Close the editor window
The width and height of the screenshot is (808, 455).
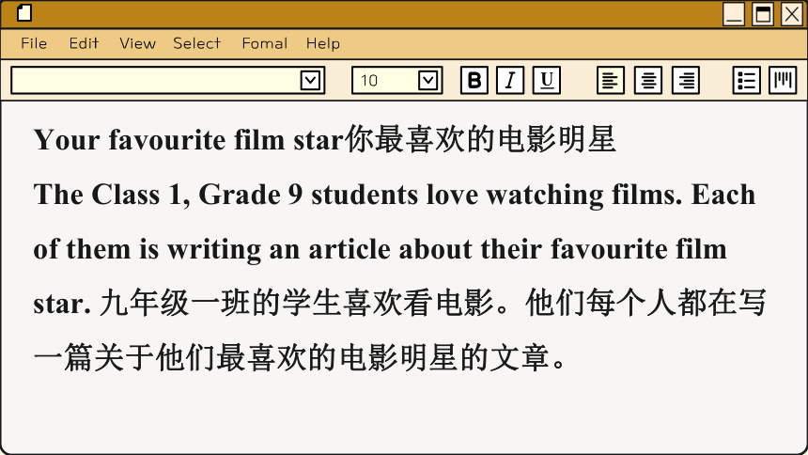tap(792, 14)
